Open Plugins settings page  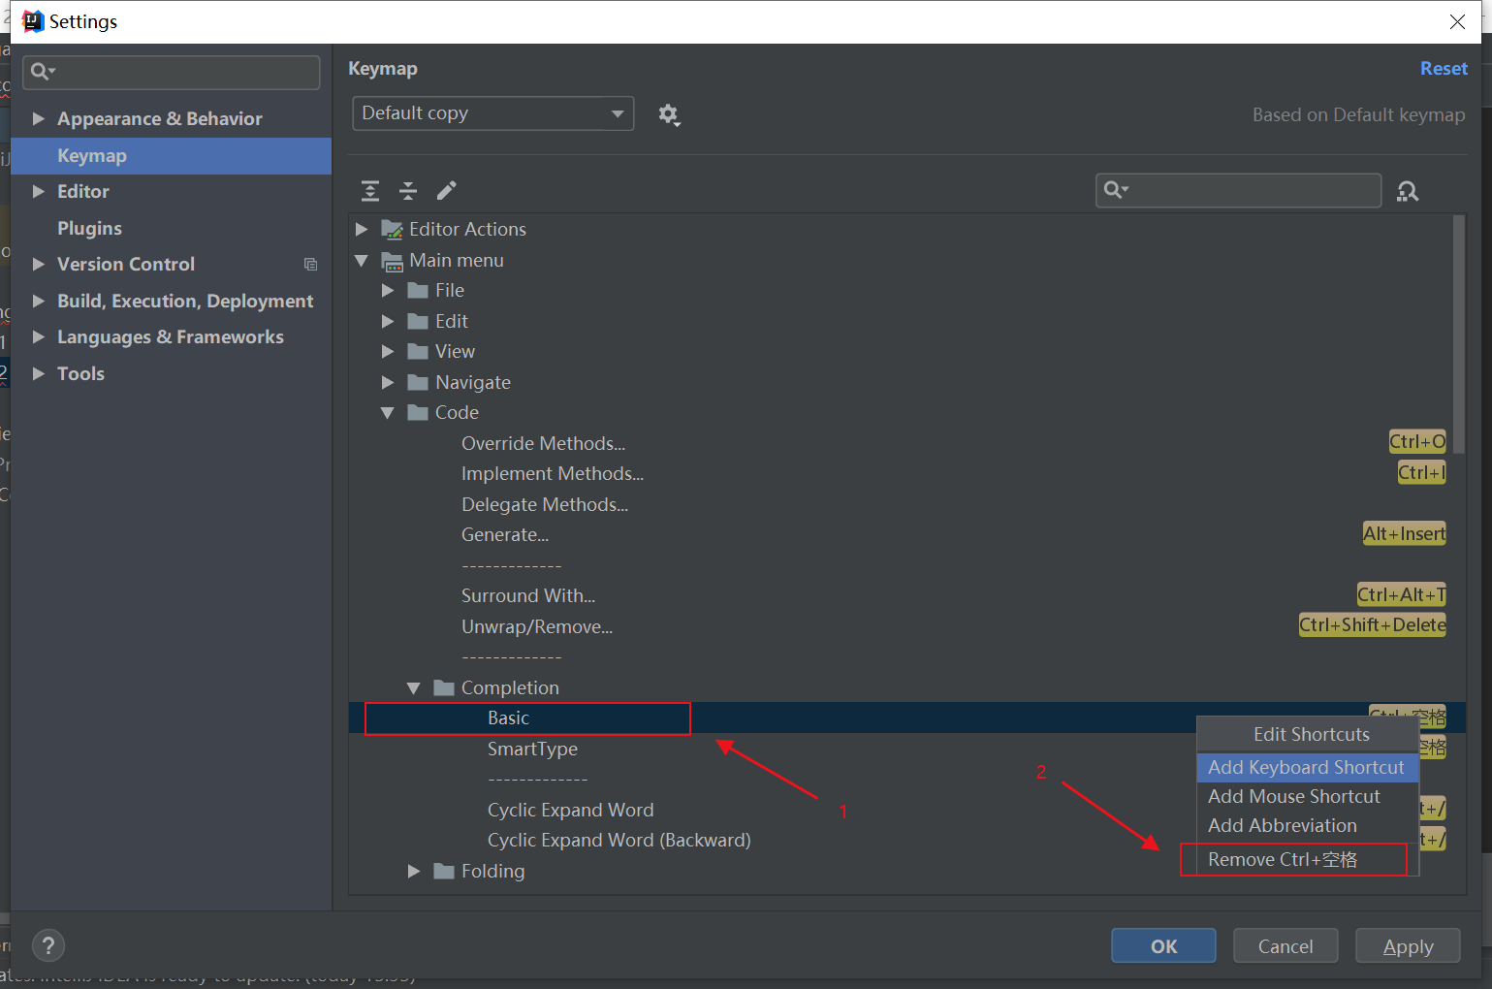pos(172,228)
